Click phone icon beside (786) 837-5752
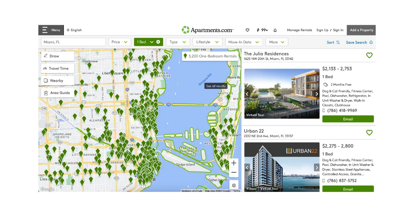Viewport: 414px width, 217px height. pyautogui.click(x=324, y=180)
